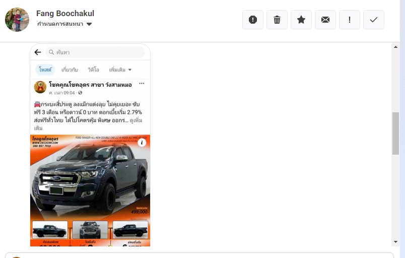Click the scrollbar down arrow
Viewport: 405px width, 258px height.
395,242
